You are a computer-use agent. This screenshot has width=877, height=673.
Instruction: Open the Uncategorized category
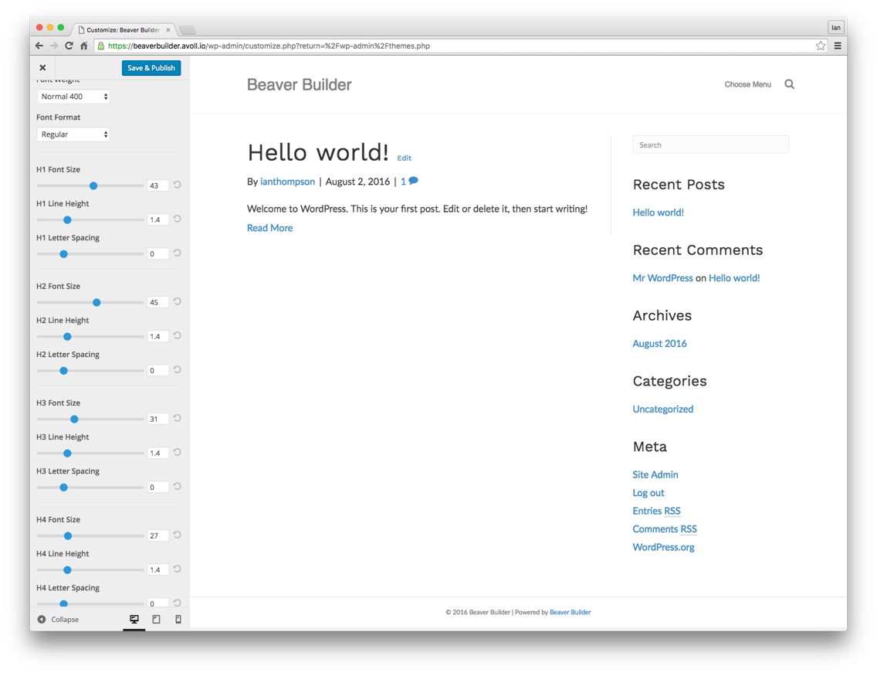(663, 409)
